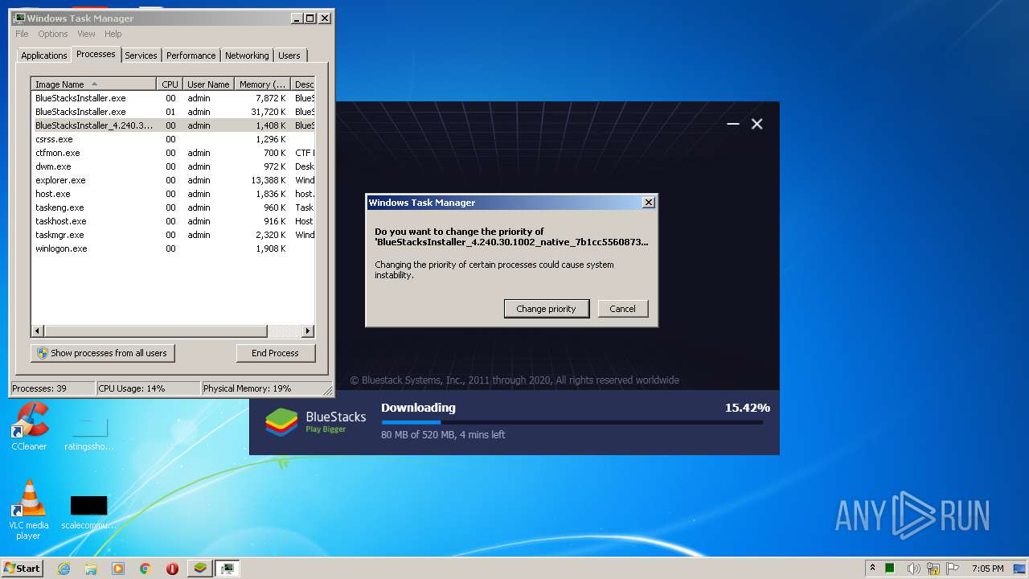1029x579 pixels.
Task: Launch Opera browser from taskbar
Action: 172,569
